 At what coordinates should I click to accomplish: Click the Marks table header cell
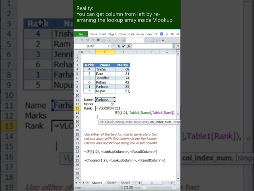click(123, 65)
